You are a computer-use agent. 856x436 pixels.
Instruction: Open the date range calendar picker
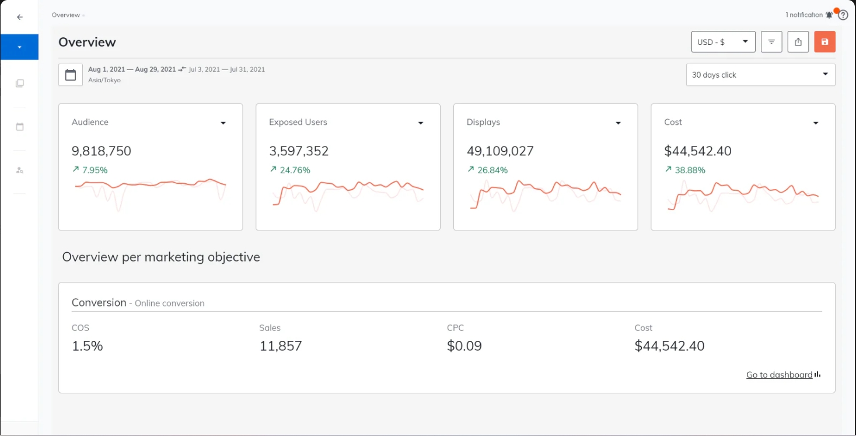point(71,75)
